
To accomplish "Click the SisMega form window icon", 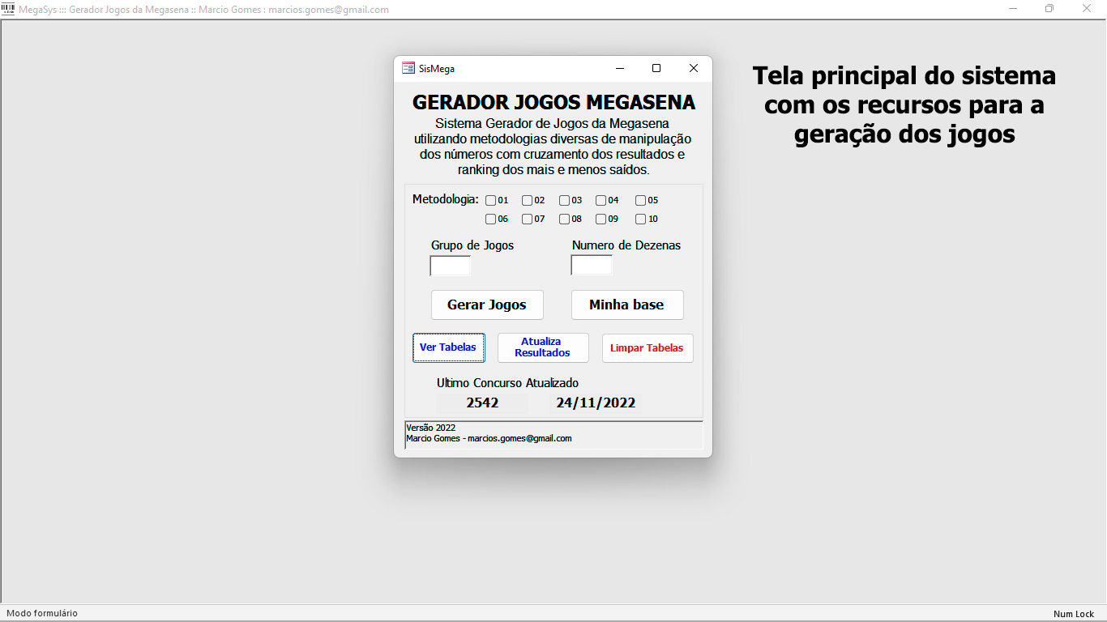I will (x=407, y=68).
